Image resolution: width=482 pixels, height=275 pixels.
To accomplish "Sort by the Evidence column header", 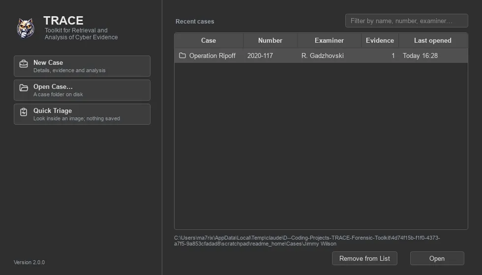I will [x=380, y=40].
